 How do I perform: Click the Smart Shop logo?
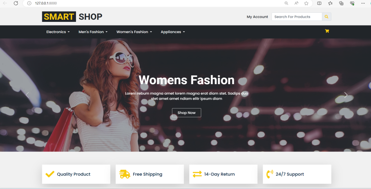pos(72,17)
